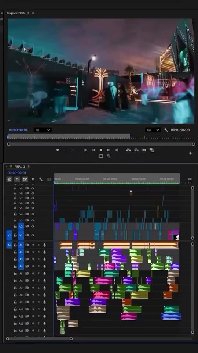Screen dimensions: 198x353
Task: Toggle track output for V4
Action: [33, 214]
